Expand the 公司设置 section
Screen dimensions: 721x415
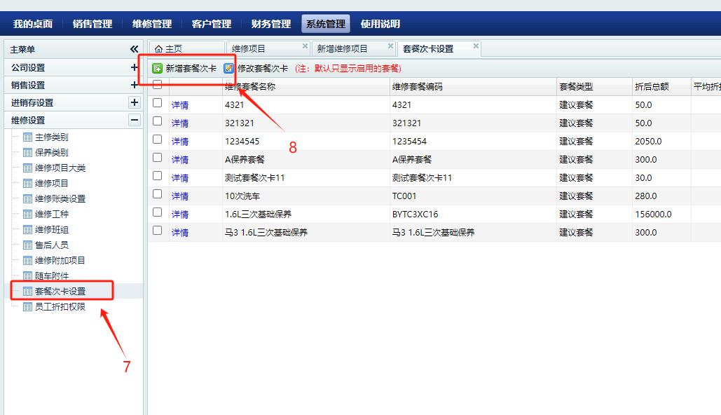[x=135, y=68]
